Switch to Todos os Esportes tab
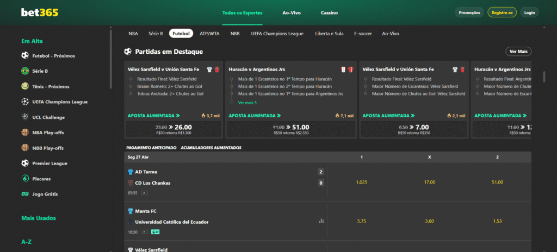This screenshot has width=557, height=252. pyautogui.click(x=242, y=13)
